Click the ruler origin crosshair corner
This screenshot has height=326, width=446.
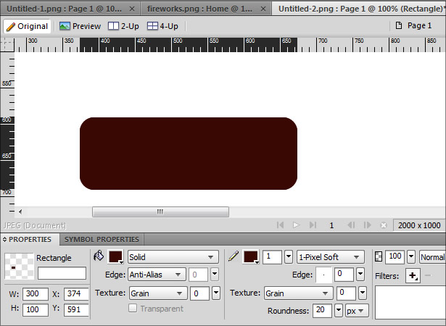[7, 45]
